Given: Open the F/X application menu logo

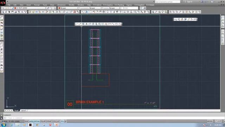Looking at the screenshot, I should pyautogui.click(x=3, y=3).
